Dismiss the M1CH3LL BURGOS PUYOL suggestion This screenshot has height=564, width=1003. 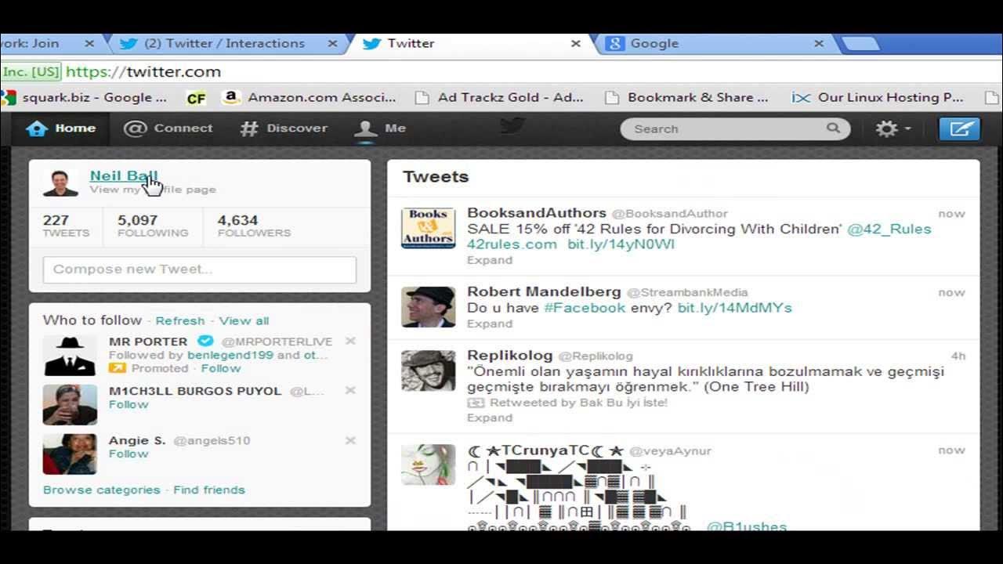click(x=350, y=390)
